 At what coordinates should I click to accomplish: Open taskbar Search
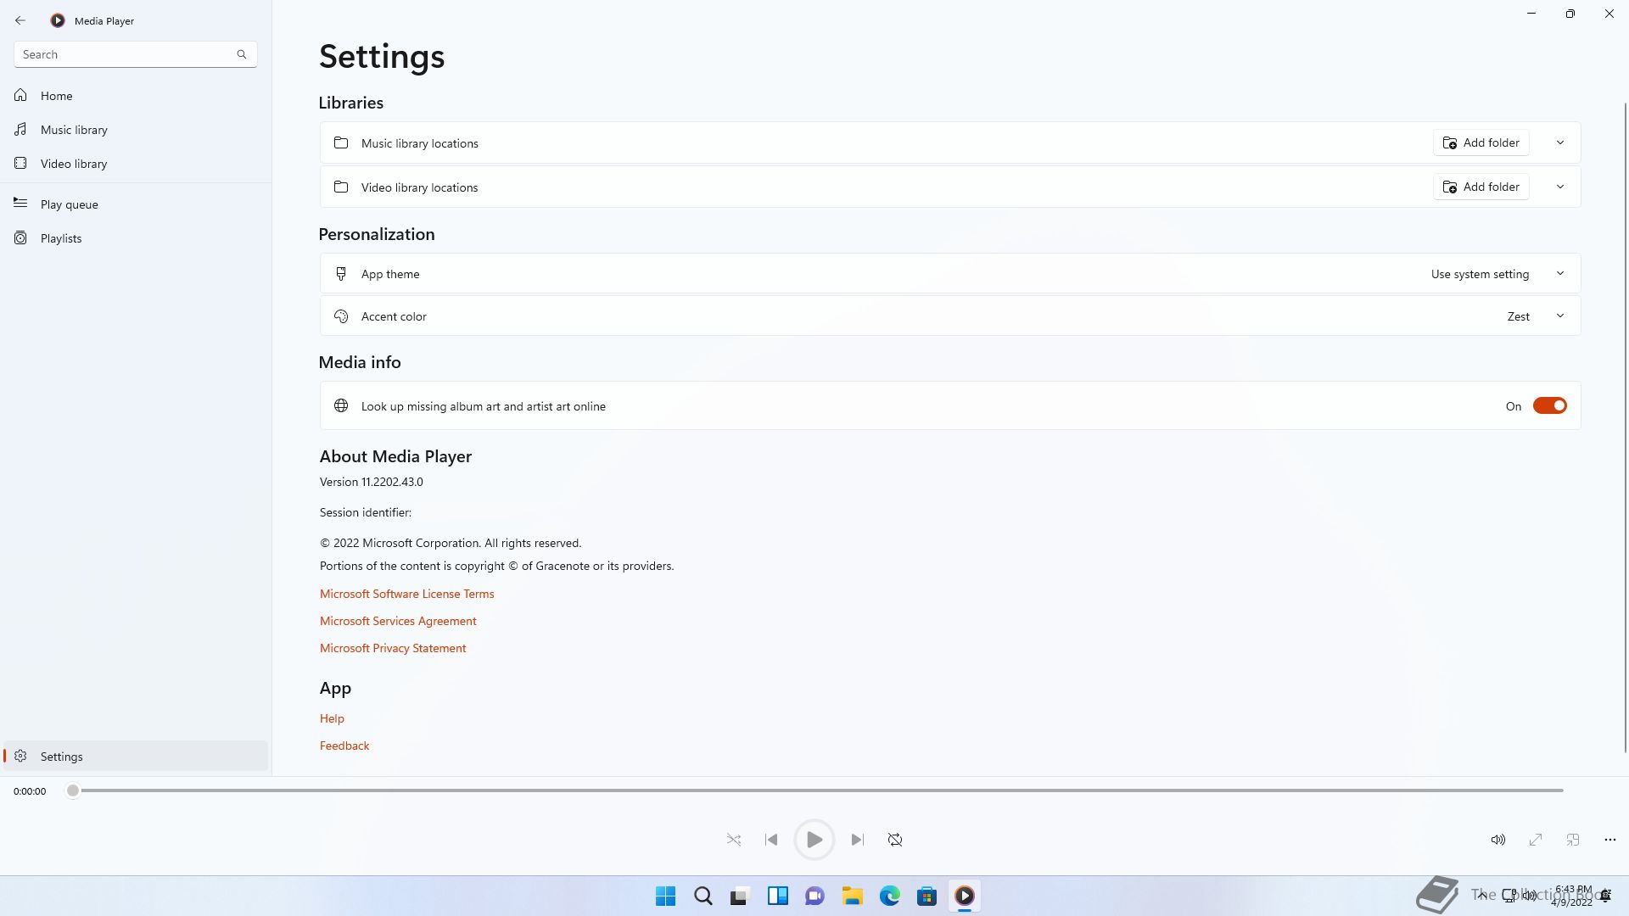point(703,896)
